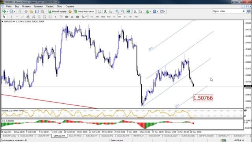
Task: Toggle chart Auto Scroll
Action: click(135, 11)
